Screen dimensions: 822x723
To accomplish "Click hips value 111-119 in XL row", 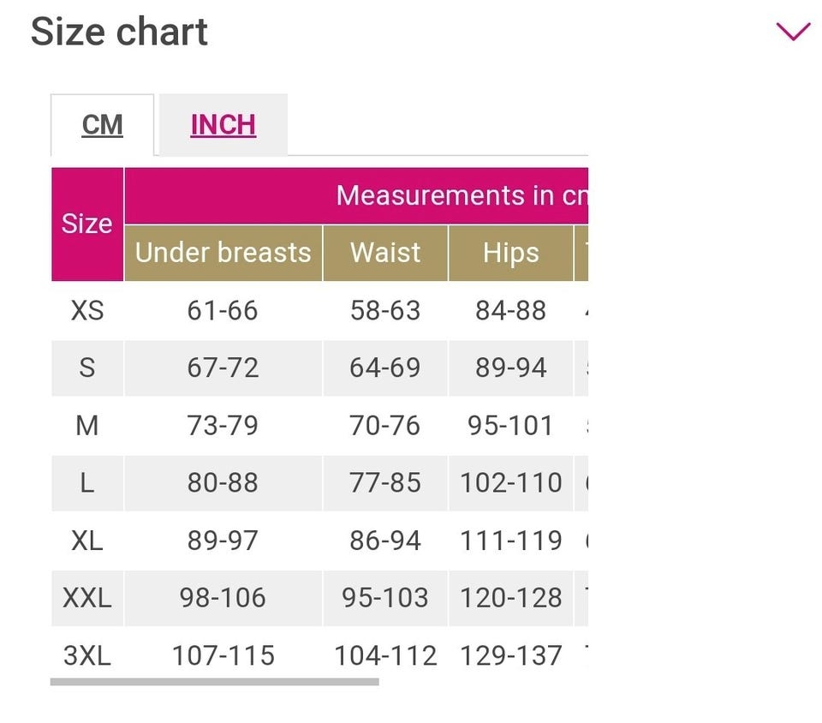I will click(x=510, y=541).
